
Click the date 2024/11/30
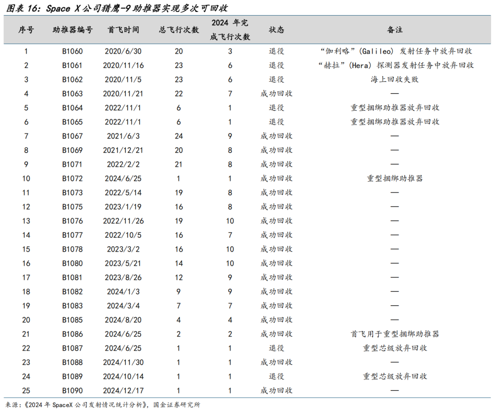[123, 362]
